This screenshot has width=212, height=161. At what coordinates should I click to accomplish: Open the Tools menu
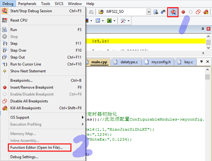pos(46,4)
